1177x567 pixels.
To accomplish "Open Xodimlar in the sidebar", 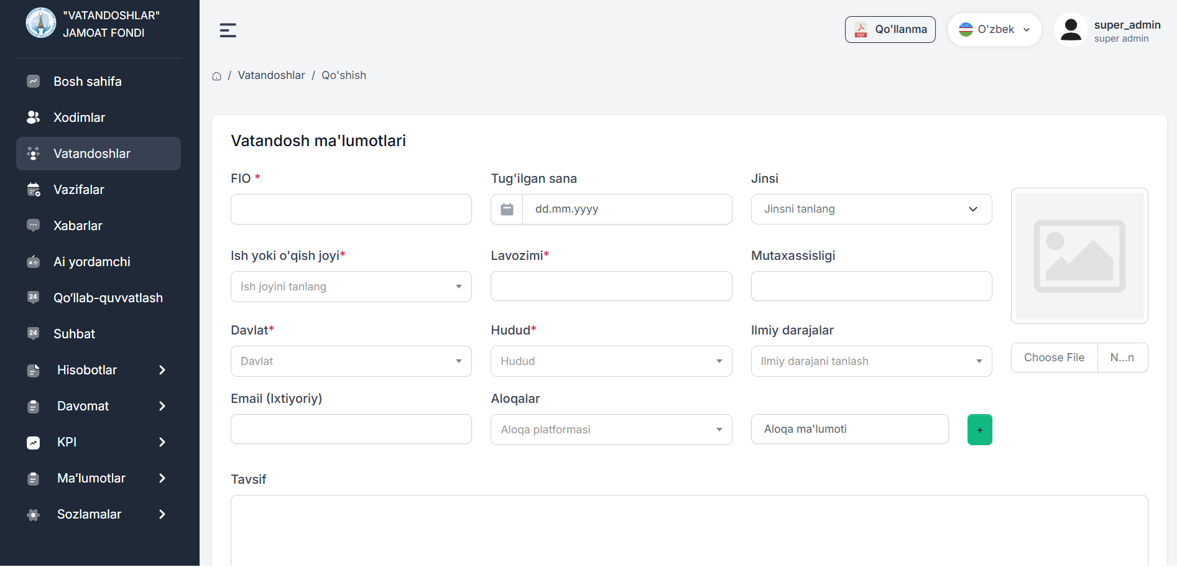I will 79,118.
